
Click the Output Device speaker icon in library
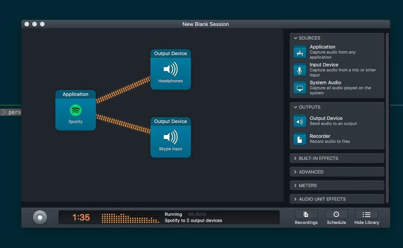(300, 121)
